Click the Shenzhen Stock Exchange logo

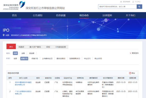[14, 6]
